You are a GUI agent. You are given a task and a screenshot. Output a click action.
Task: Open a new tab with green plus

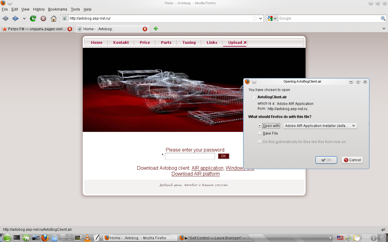(156, 29)
